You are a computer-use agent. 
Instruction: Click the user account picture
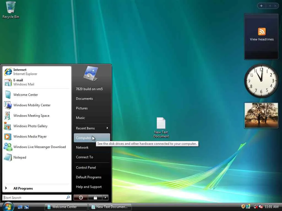coord(91,74)
